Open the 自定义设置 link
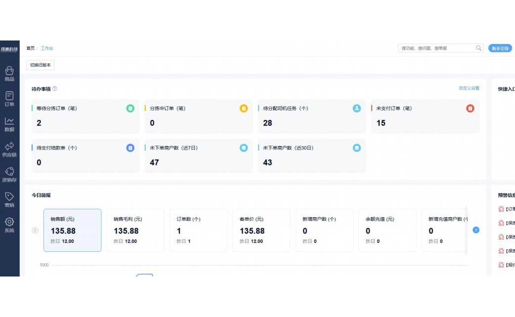Viewport: 515px width, 317px height. [469, 88]
